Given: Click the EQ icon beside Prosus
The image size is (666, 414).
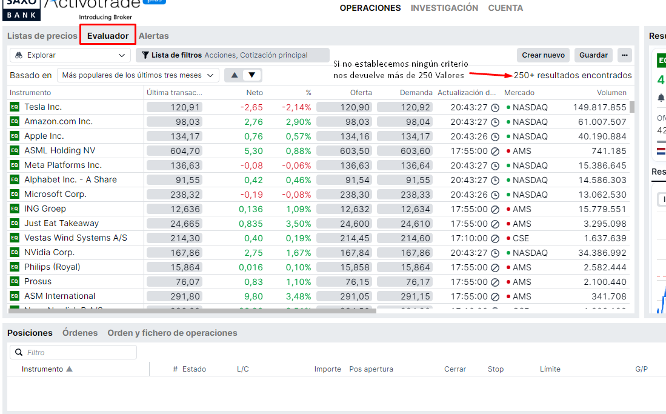Looking at the screenshot, I should point(15,281).
